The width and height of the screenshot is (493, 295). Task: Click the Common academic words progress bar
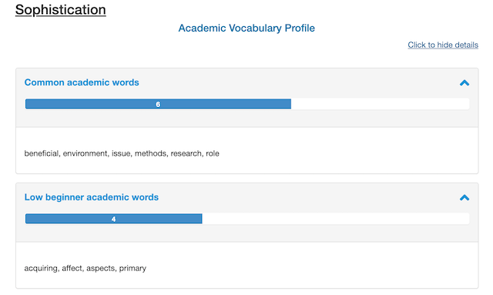pyautogui.click(x=247, y=104)
